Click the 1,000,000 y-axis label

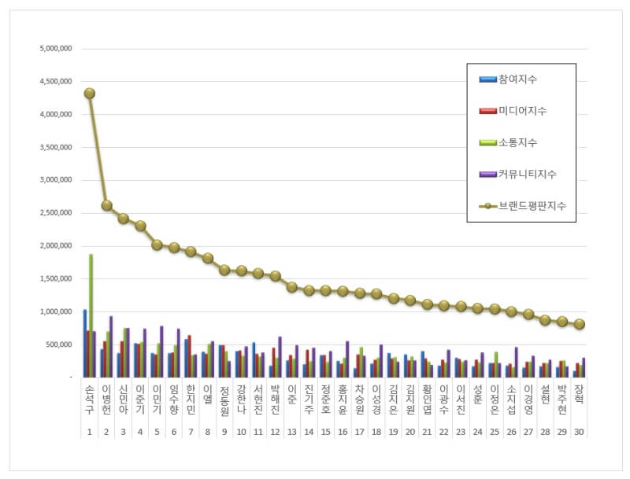pyautogui.click(x=56, y=311)
